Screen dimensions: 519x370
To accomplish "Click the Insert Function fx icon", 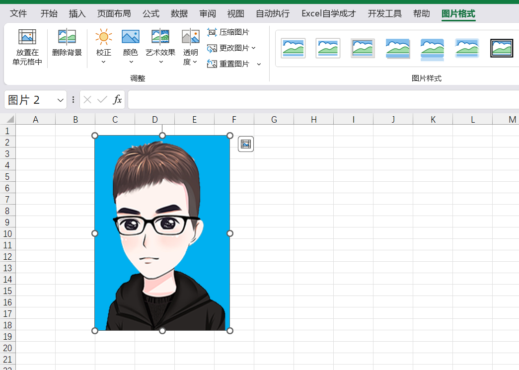I will coord(117,100).
